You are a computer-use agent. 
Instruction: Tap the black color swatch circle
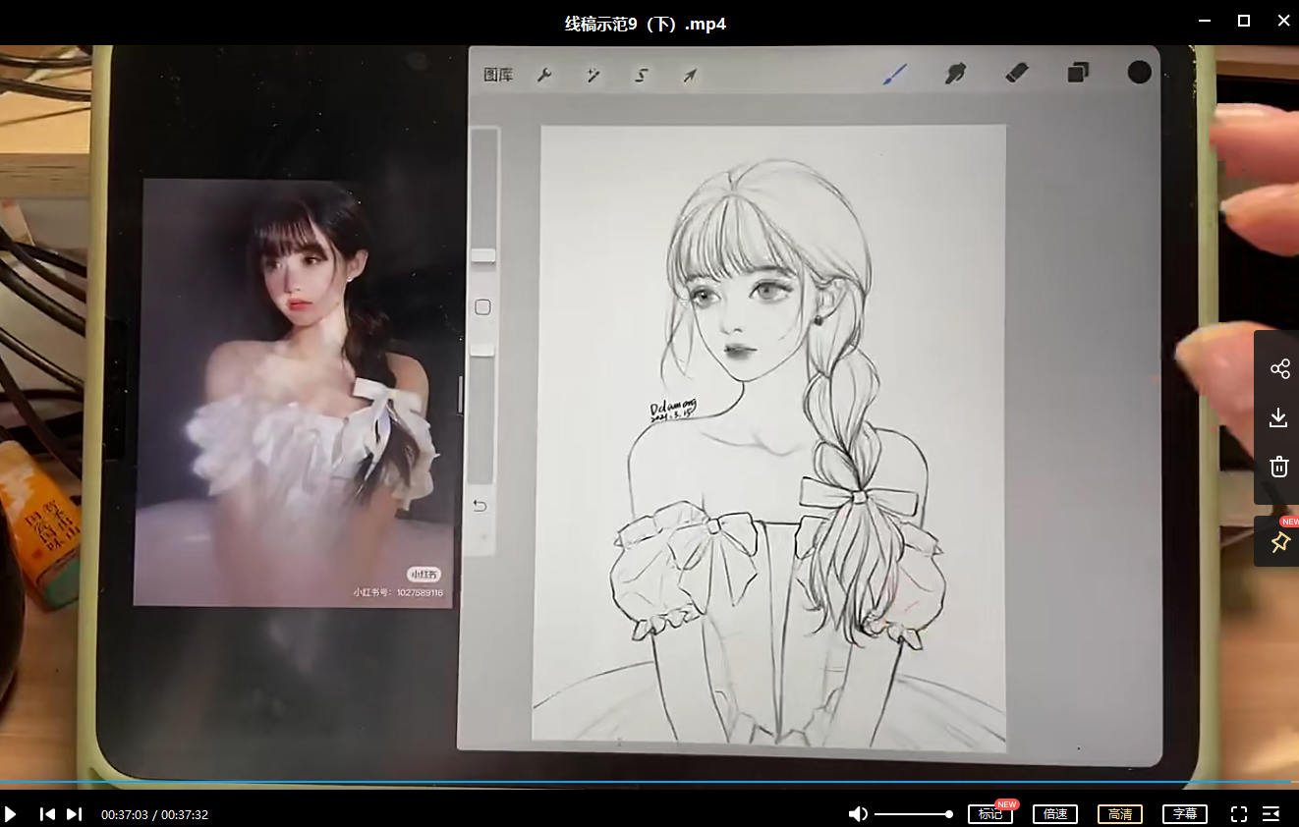1139,72
